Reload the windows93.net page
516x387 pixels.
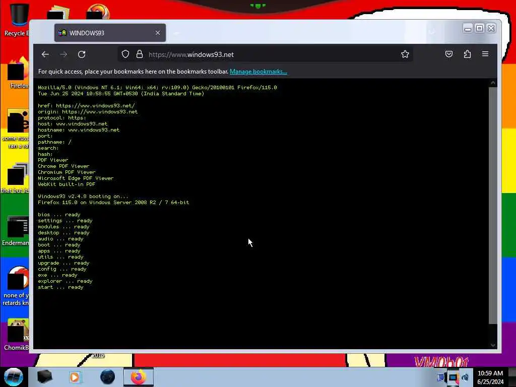pos(82,54)
